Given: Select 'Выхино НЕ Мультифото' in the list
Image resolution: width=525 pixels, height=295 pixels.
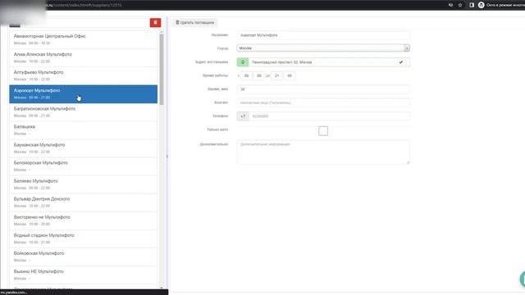Looking at the screenshot, I should pyautogui.click(x=84, y=275).
